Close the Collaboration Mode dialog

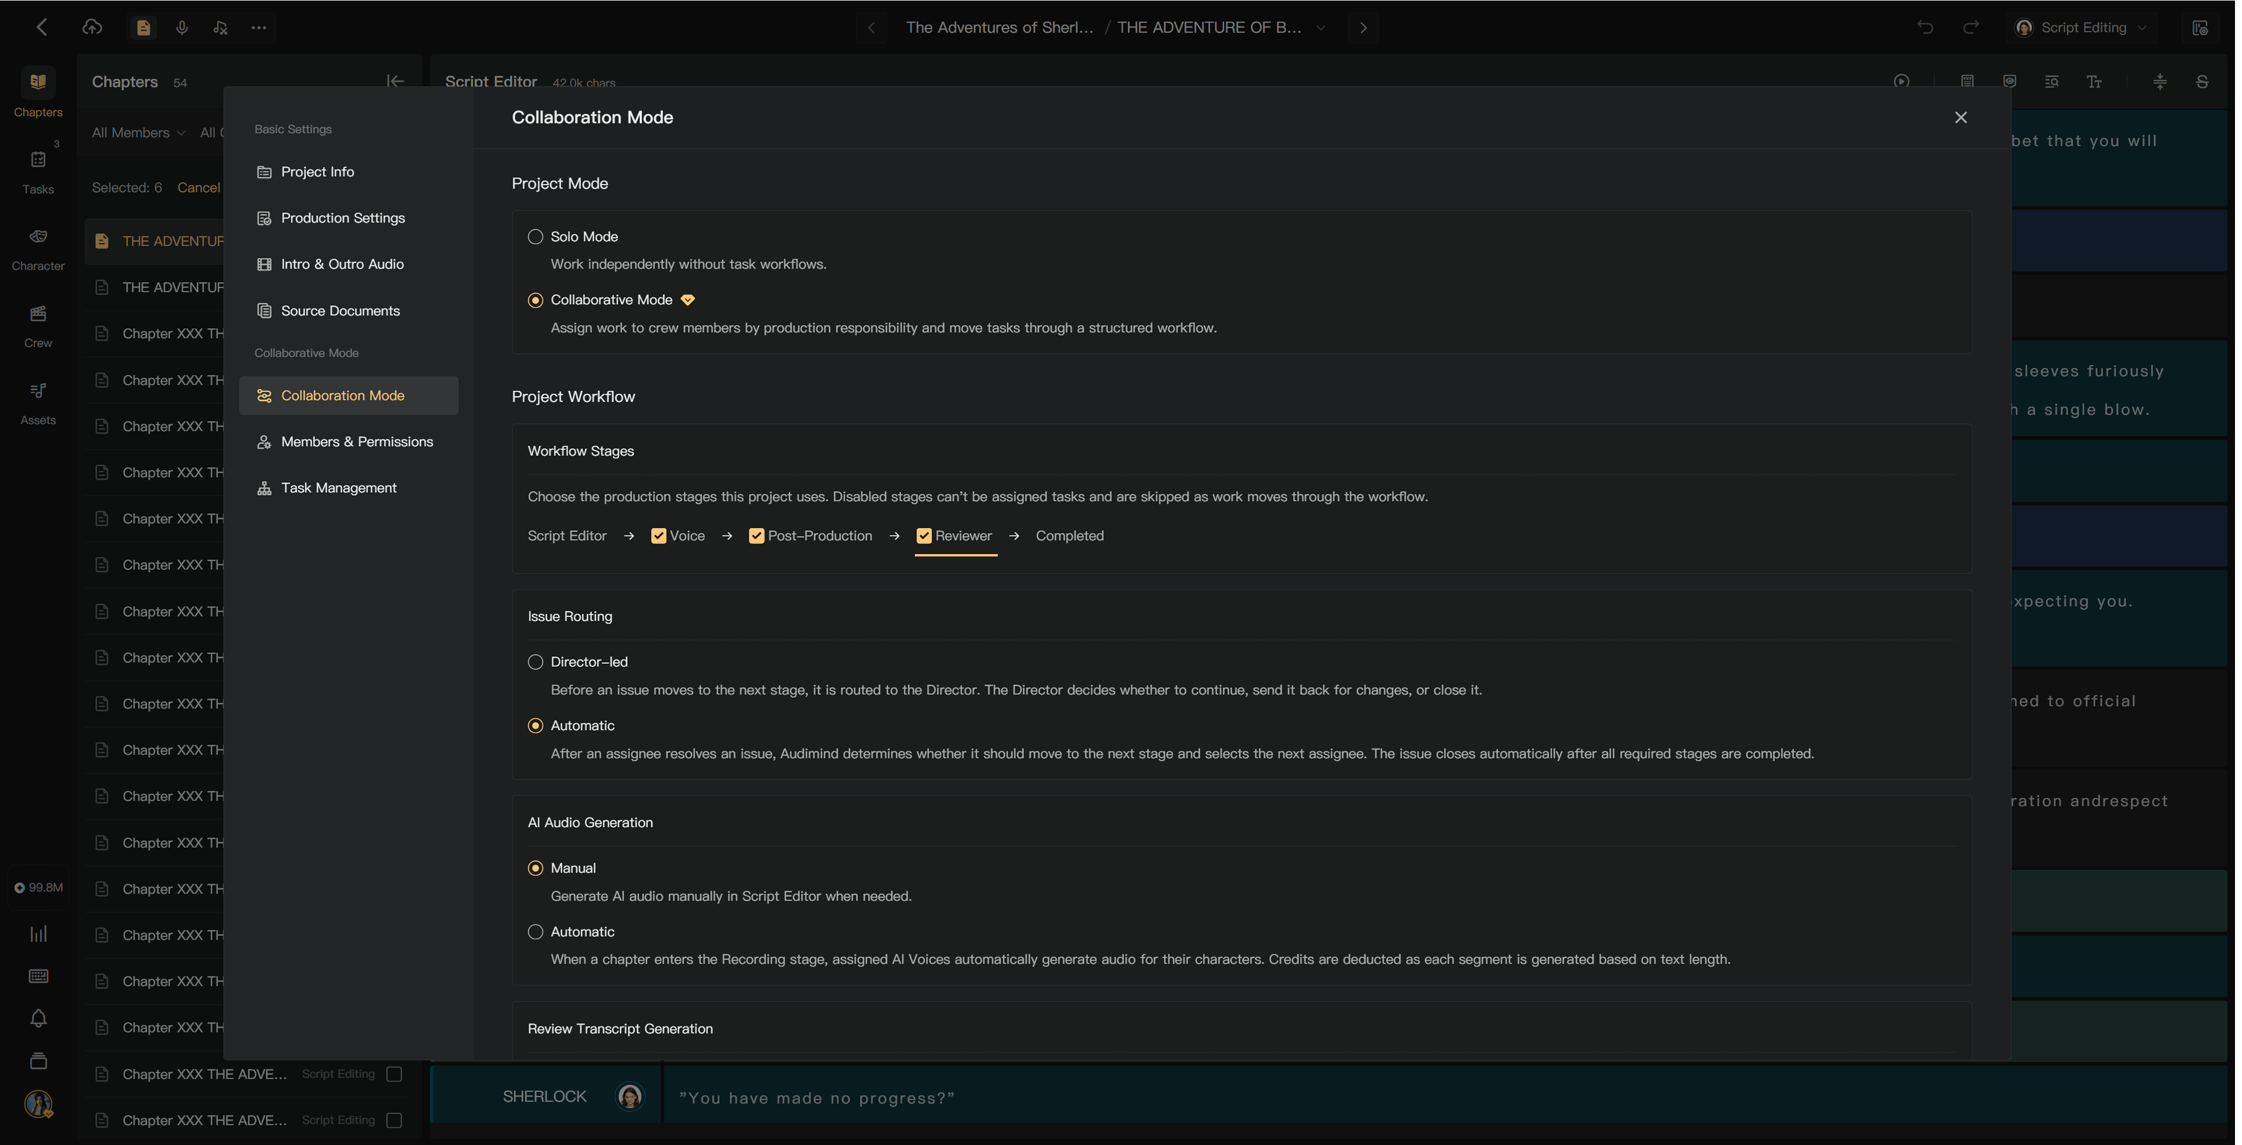[x=1962, y=117]
